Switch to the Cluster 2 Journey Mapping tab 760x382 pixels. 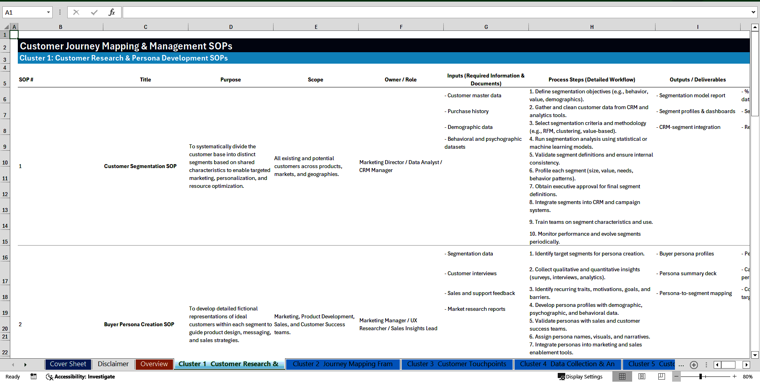(x=343, y=364)
